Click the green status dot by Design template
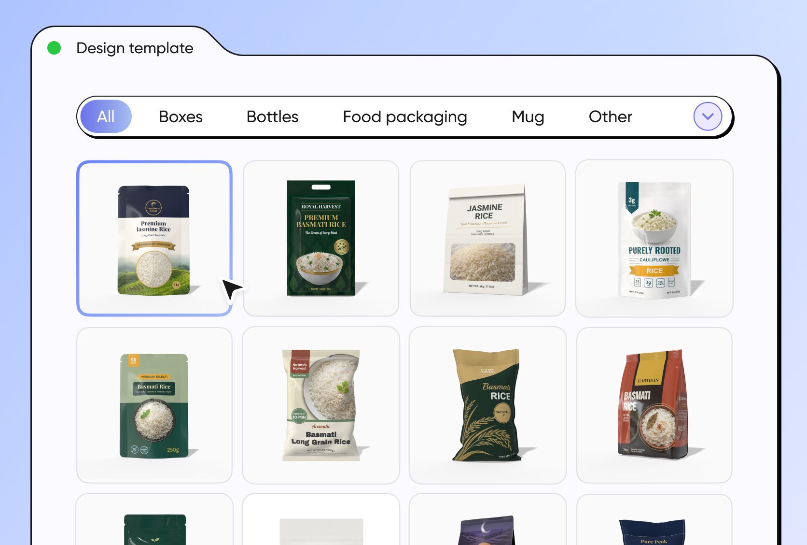Image resolution: width=807 pixels, height=545 pixels. pyautogui.click(x=54, y=48)
